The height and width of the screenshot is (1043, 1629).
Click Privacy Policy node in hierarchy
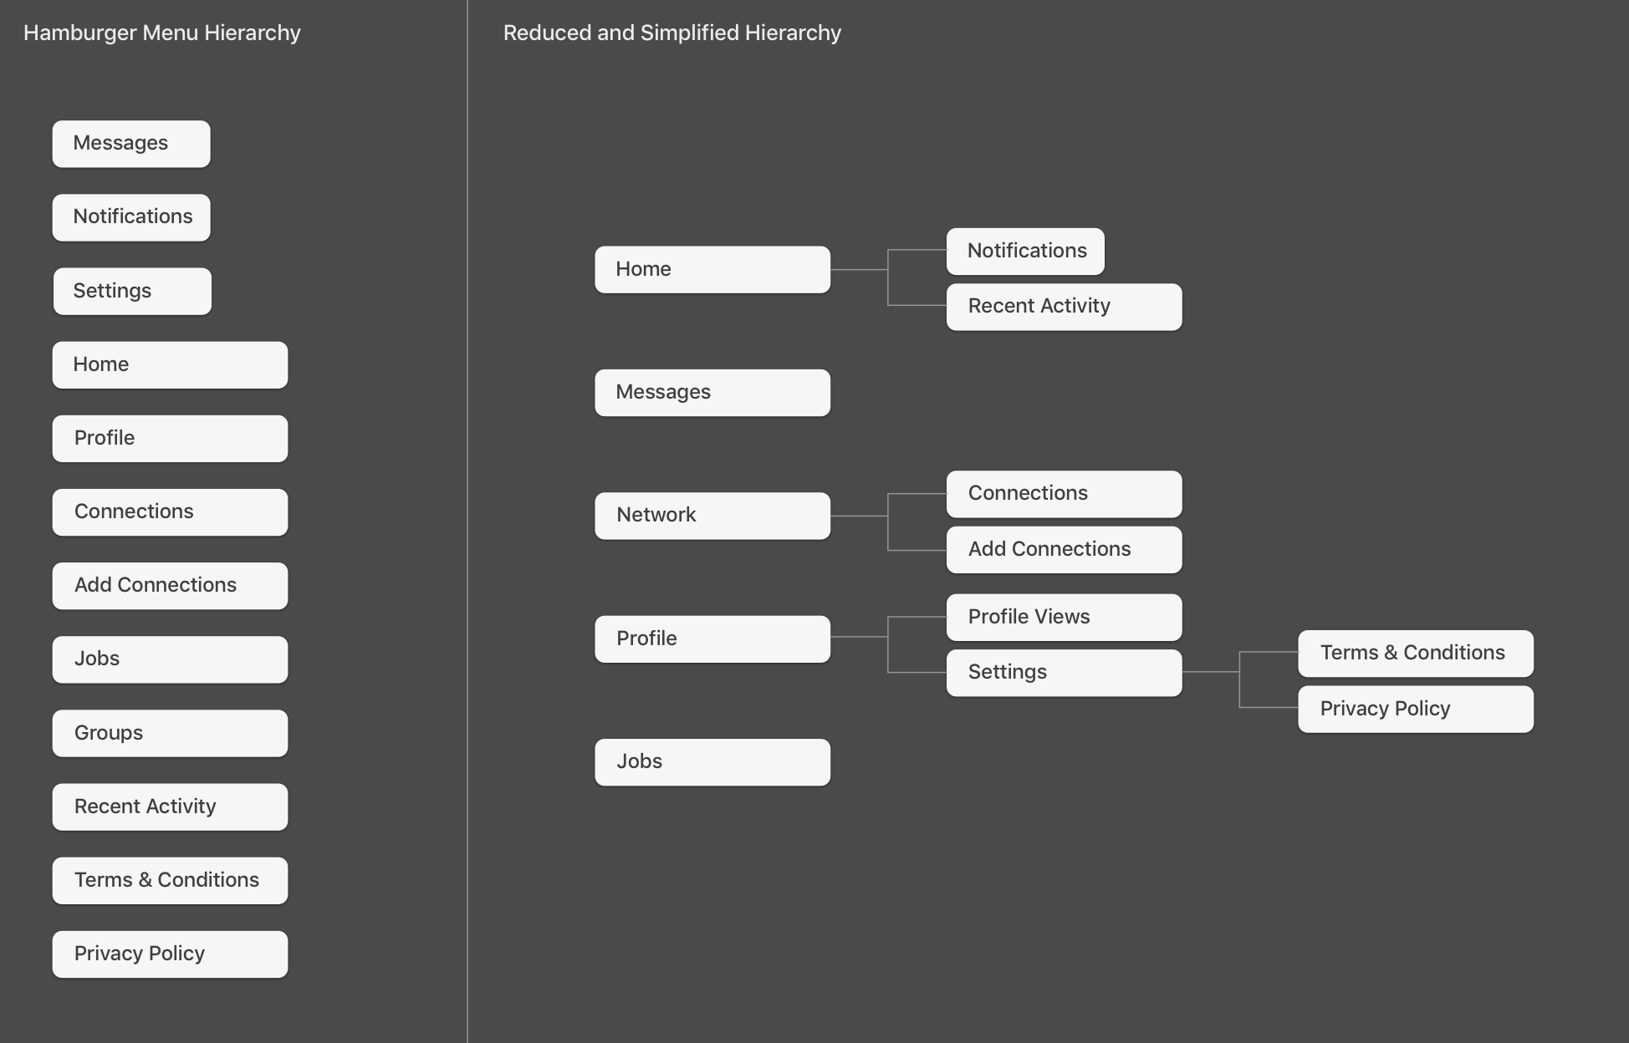[x=1413, y=709]
